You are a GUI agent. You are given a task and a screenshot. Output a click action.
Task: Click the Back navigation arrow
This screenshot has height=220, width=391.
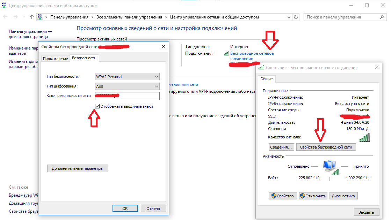(x=6, y=17)
